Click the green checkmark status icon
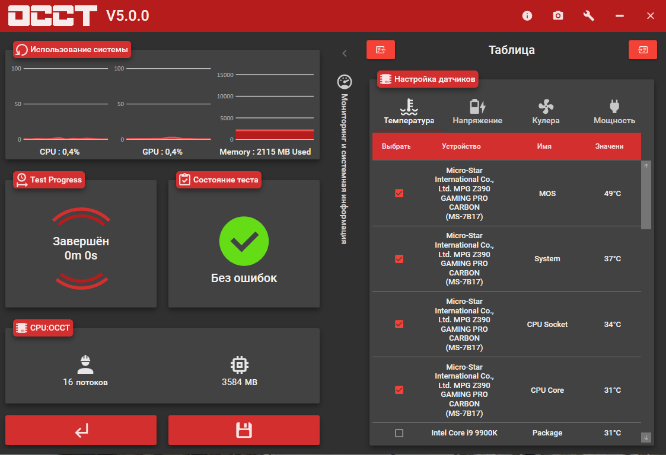 click(244, 241)
